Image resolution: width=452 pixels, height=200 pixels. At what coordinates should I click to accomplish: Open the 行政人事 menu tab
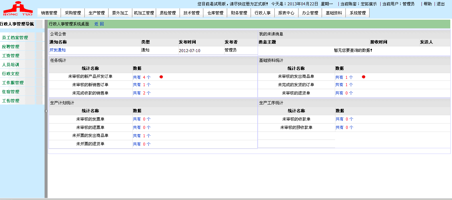click(x=262, y=13)
